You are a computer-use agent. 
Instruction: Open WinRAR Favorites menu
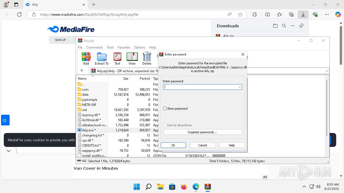(124, 47)
